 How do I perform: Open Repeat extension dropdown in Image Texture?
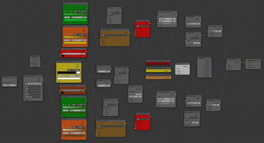point(33,94)
